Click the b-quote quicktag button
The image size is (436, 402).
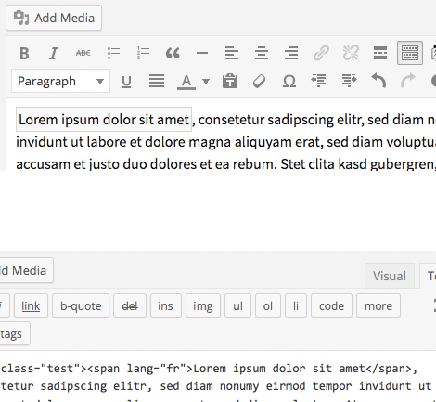click(x=81, y=306)
